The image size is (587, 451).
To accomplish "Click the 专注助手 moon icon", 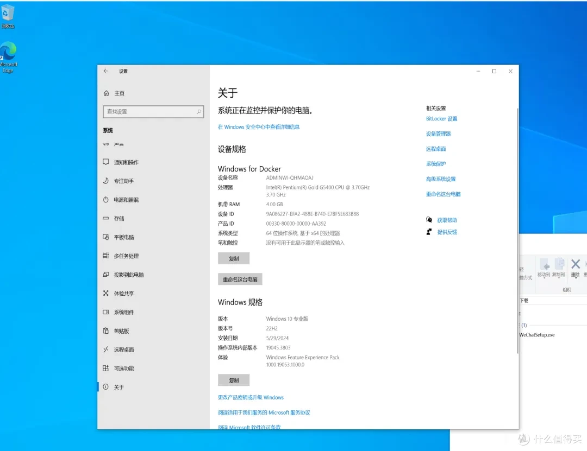I will point(106,181).
